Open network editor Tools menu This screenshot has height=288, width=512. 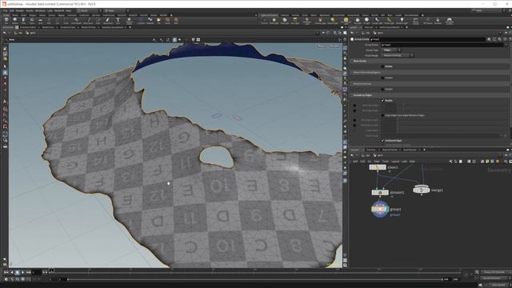coord(386,162)
